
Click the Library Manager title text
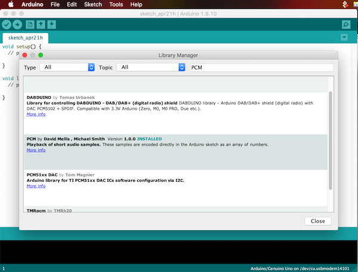[178, 55]
